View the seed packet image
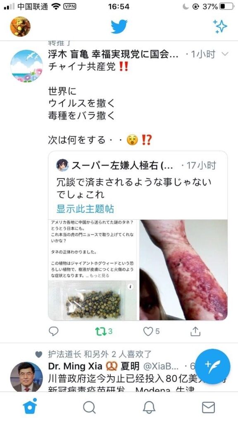The image size is (238, 423). point(93,300)
